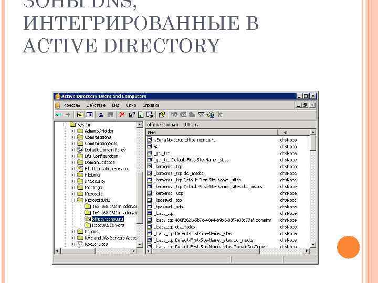Click the Up one level toolbar icon
Viewport: 378px width, 283px height.
[x=80, y=115]
